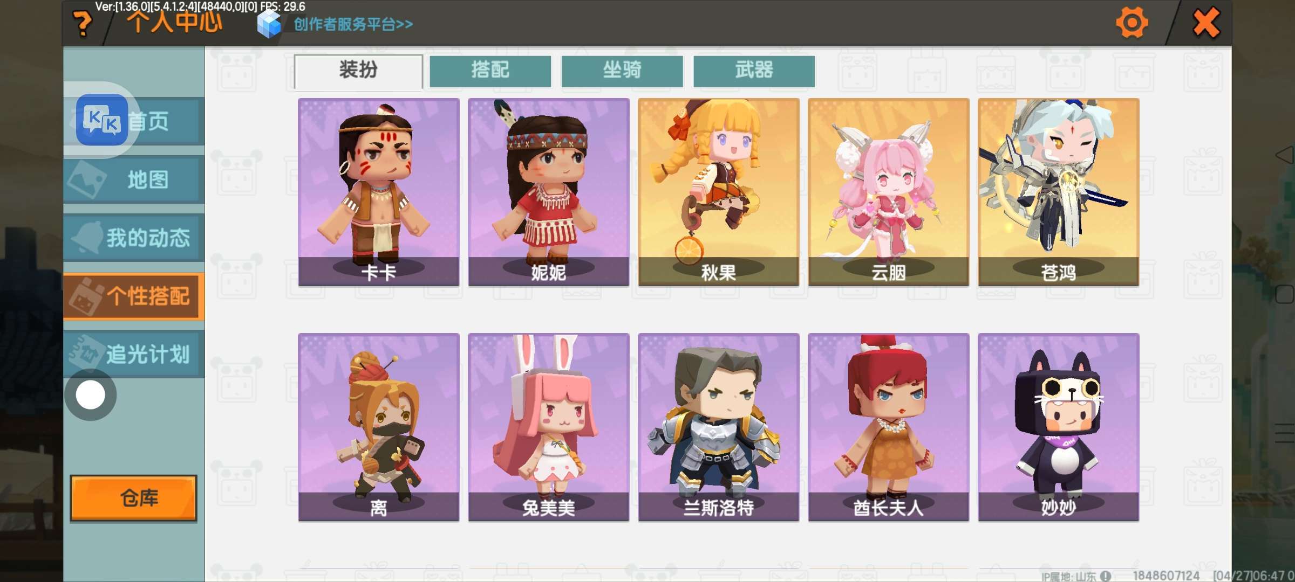Viewport: 1295px width, 582px height.
Task: Open the 武器 tab
Action: [x=754, y=71]
